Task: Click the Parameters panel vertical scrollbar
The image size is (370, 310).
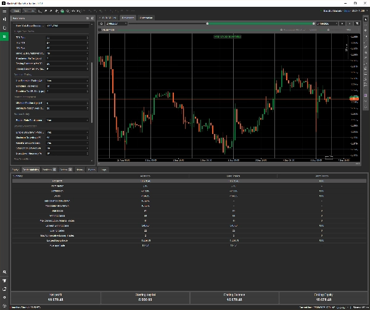Action: (x=92, y=92)
